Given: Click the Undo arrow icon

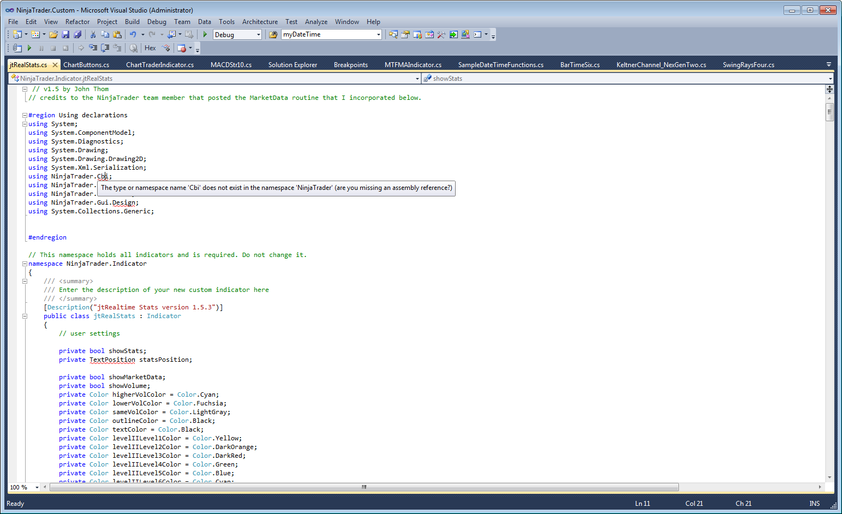Looking at the screenshot, I should coord(133,34).
